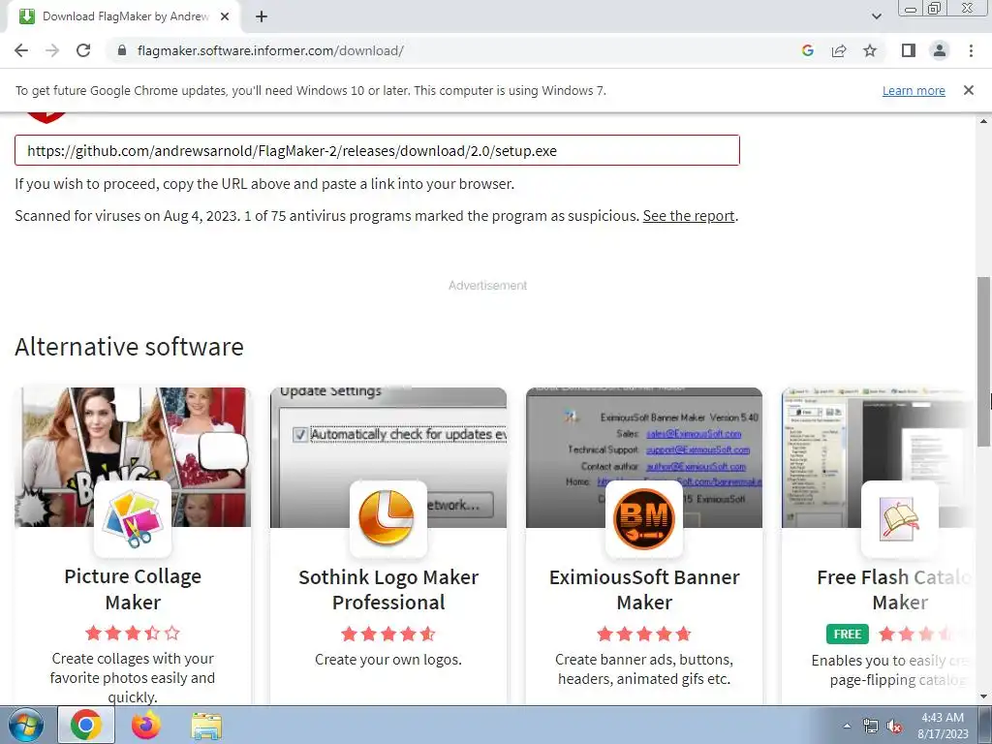The width and height of the screenshot is (992, 744).
Task: Click the forward navigation arrow
Action: click(52, 50)
